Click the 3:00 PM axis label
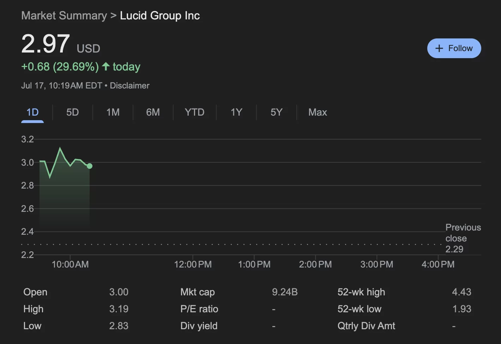 377,264
